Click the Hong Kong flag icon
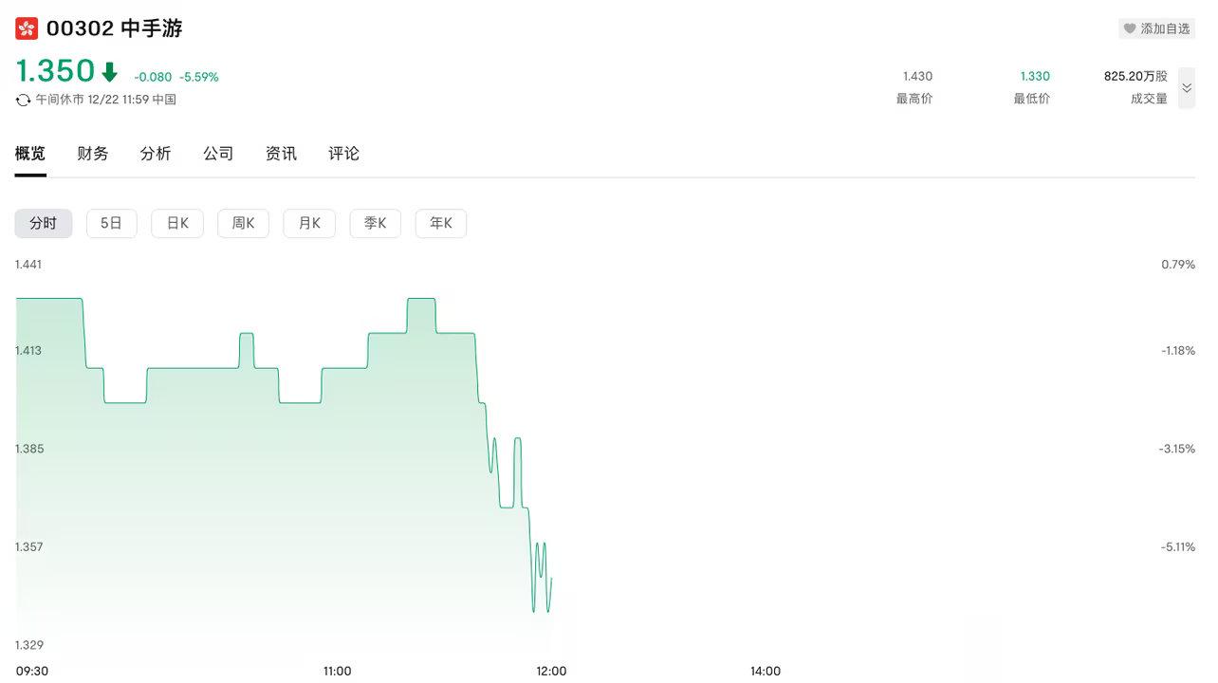1218x683 pixels. (x=27, y=28)
